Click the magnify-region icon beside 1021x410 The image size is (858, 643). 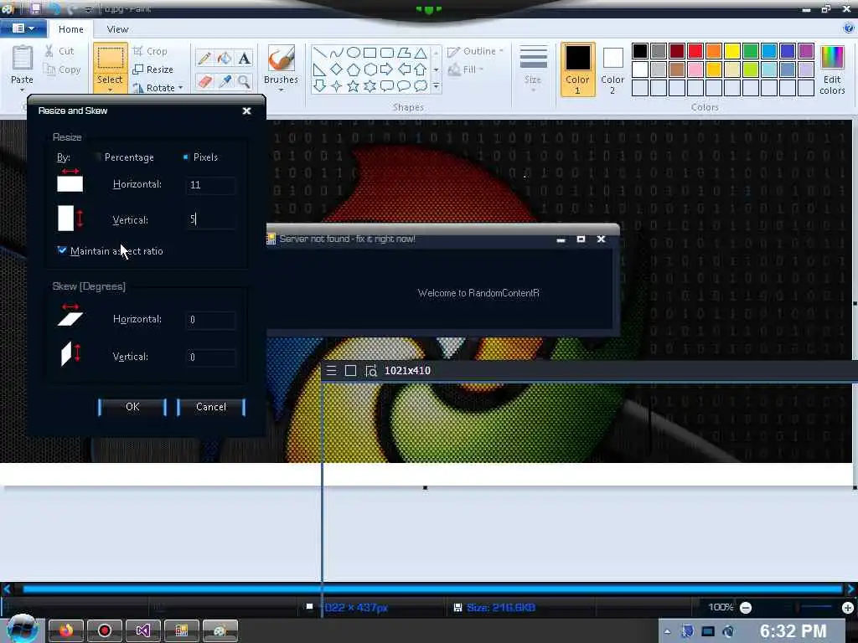[x=371, y=371]
